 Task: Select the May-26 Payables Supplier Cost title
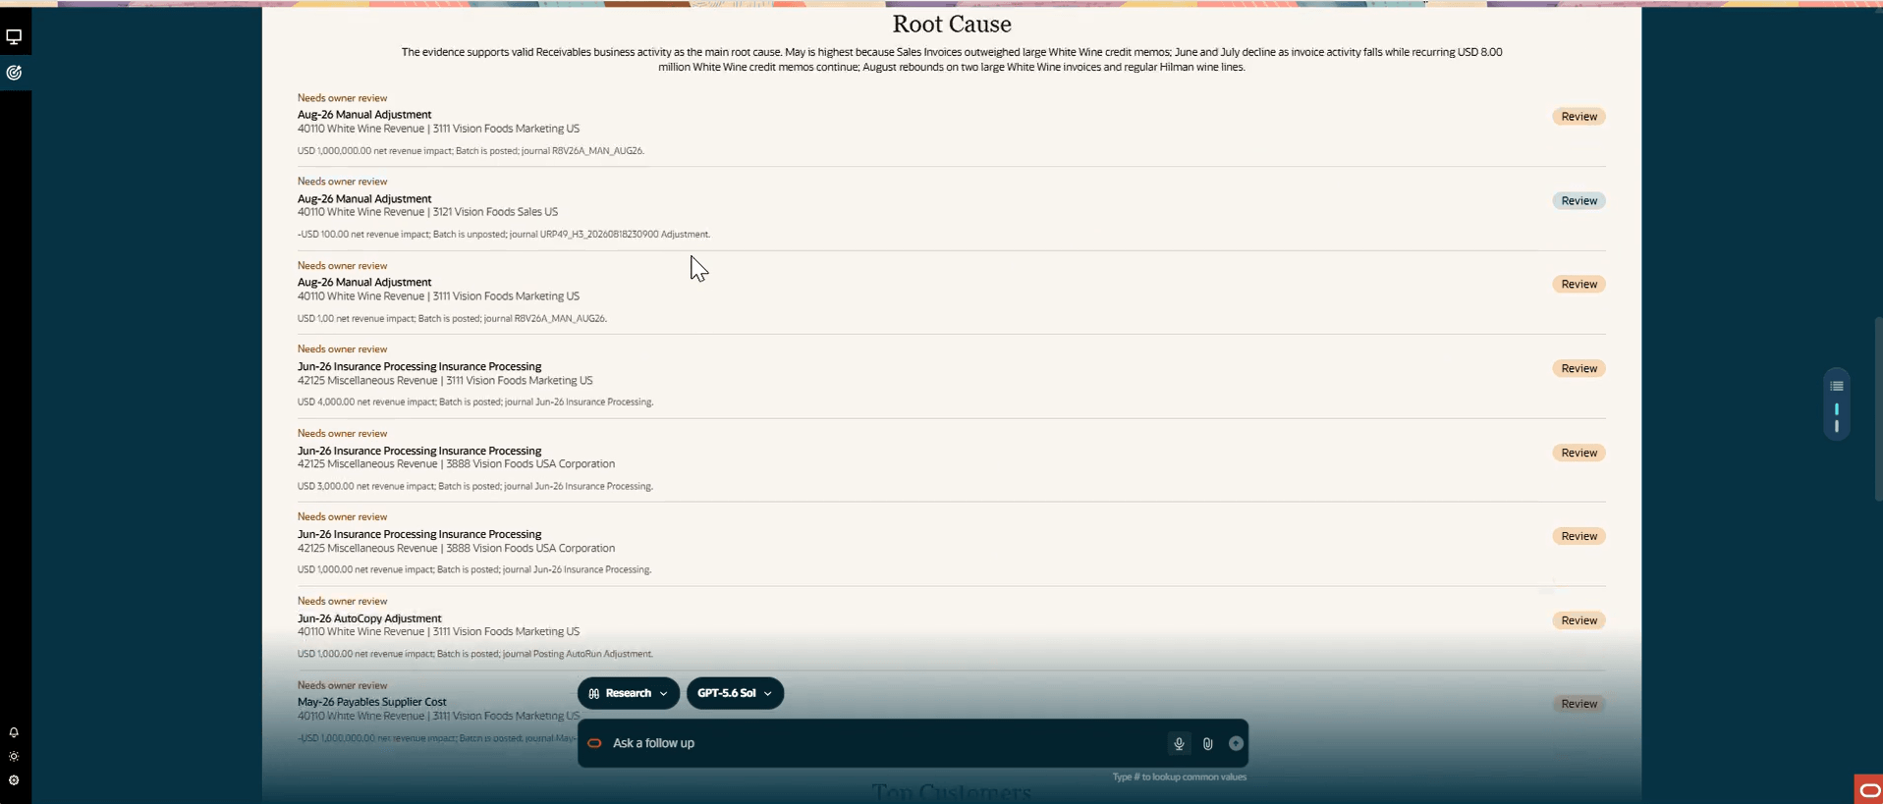click(x=371, y=702)
